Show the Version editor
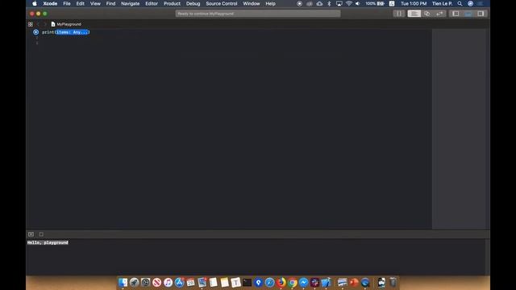 439,14
